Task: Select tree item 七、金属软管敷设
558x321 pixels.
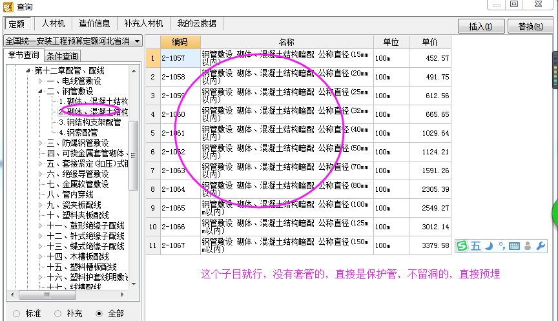Action: click(78, 184)
